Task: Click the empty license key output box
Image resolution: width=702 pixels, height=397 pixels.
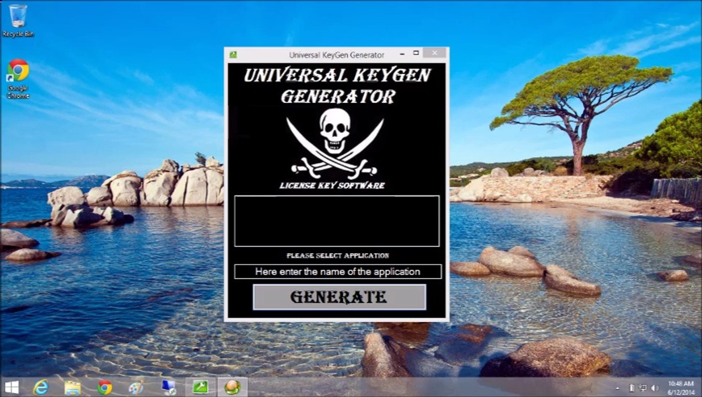Action: (x=337, y=221)
